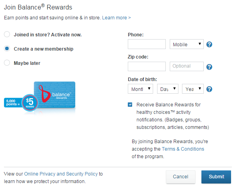Image resolution: width=237 pixels, height=189 pixels.
Task: Open the Mobile phone type dropdown
Action: [187, 44]
